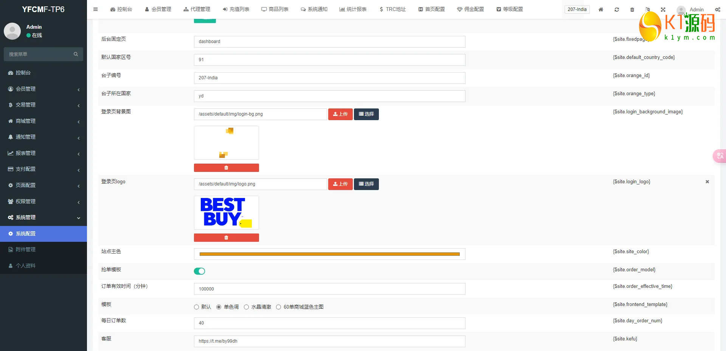Click the 207-India button in top bar
The height and width of the screenshot is (351, 726).
[x=577, y=9]
